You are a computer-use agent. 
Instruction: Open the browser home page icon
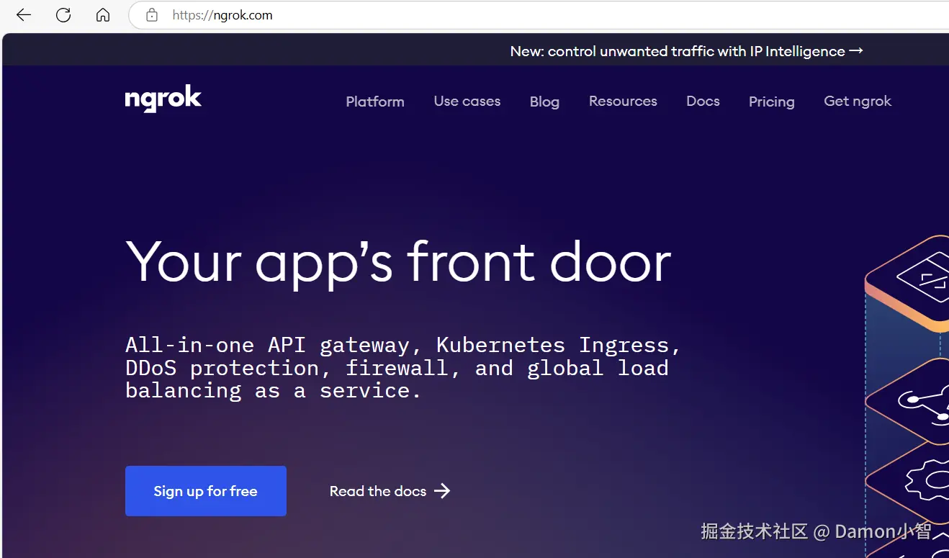click(103, 15)
